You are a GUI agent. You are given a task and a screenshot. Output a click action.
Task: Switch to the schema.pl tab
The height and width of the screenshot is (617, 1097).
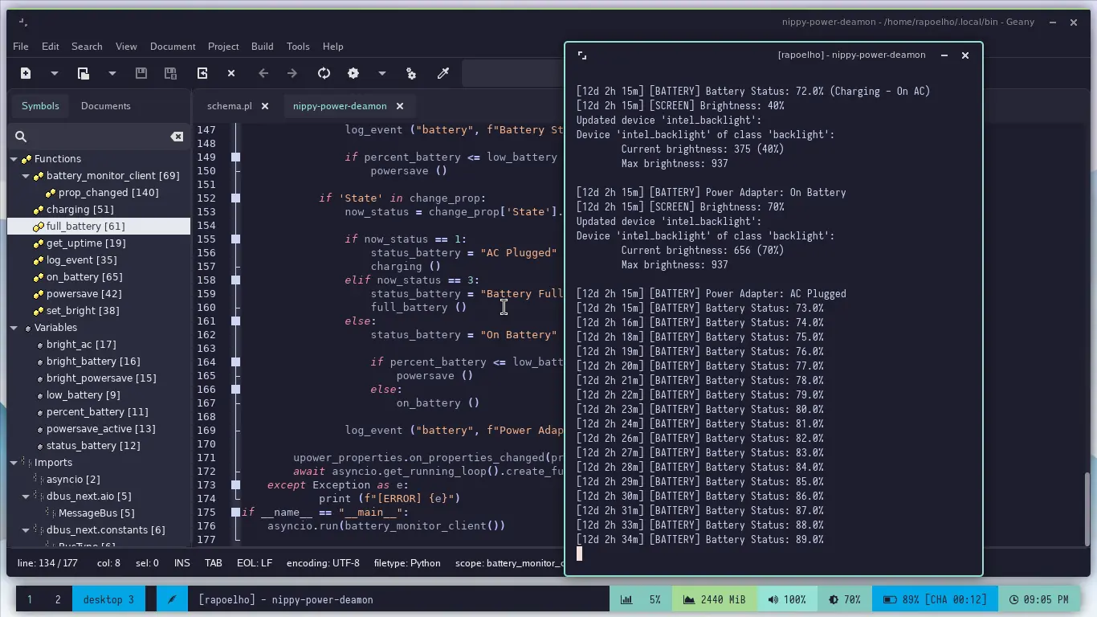229,106
